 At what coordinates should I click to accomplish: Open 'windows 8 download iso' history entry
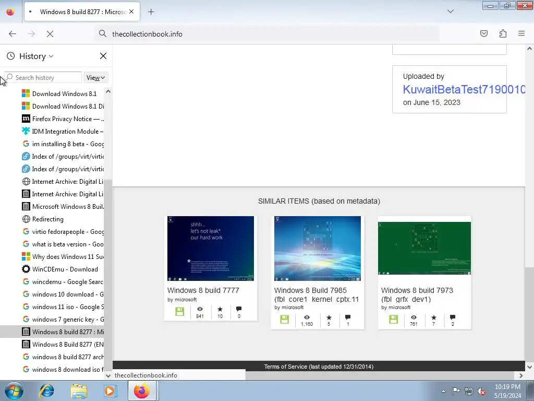(63, 370)
